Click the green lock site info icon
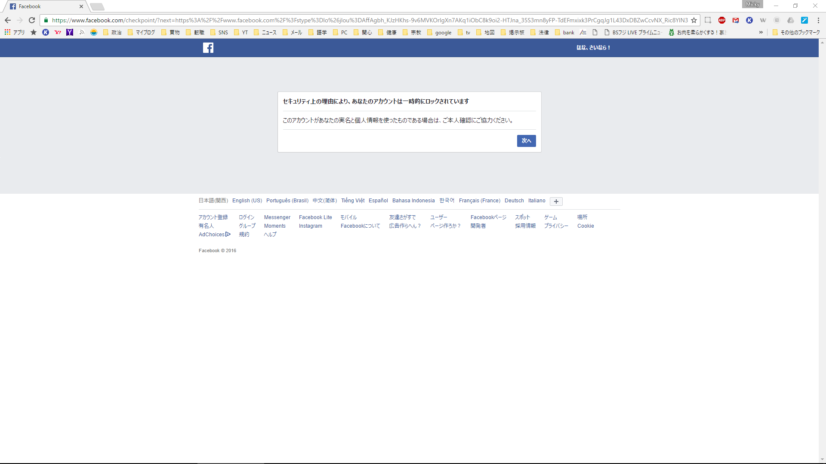The height and width of the screenshot is (464, 826). coord(46,20)
